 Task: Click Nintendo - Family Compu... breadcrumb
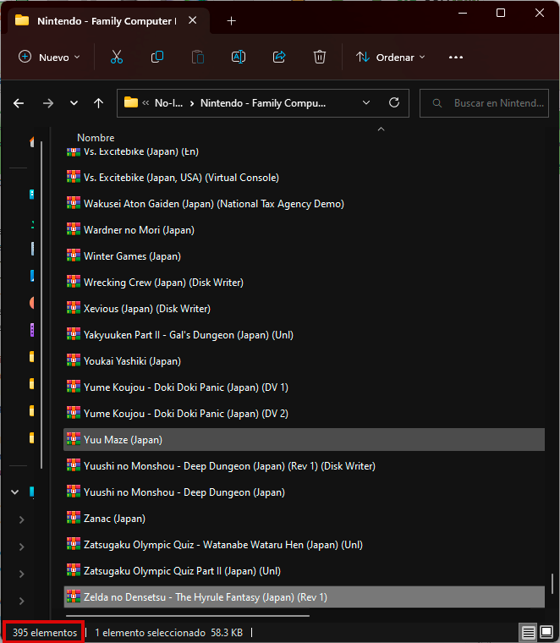[x=263, y=103]
